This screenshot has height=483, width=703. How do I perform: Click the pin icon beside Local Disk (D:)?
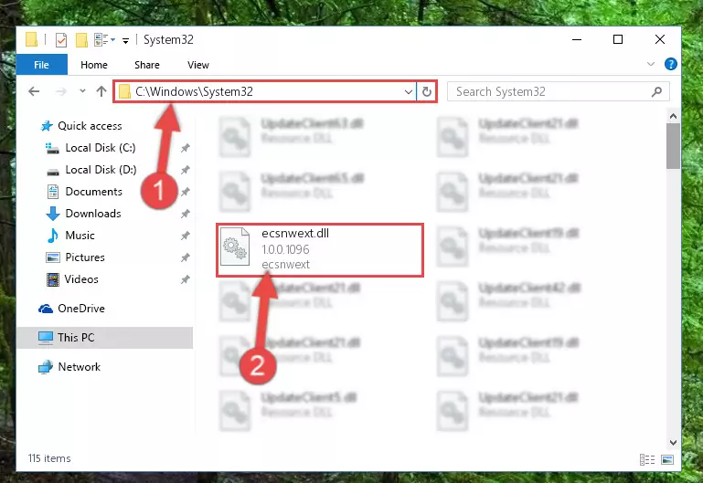[x=185, y=170]
